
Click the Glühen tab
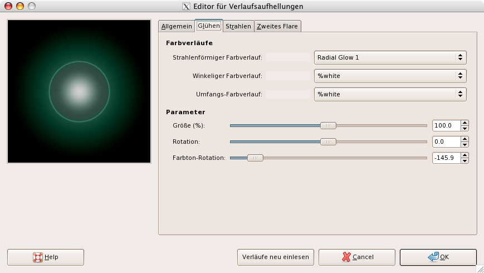pos(208,26)
